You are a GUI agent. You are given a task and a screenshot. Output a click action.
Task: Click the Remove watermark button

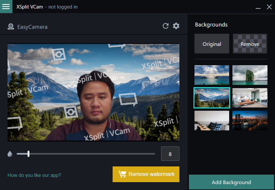(x=146, y=174)
